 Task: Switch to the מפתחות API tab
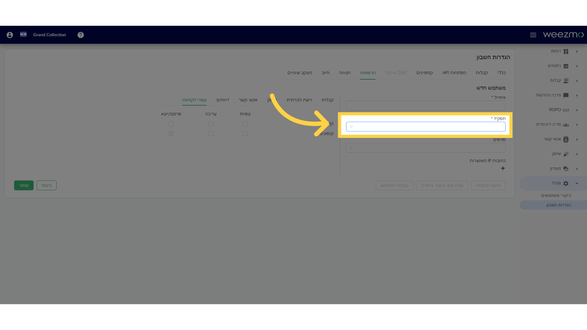point(454,73)
